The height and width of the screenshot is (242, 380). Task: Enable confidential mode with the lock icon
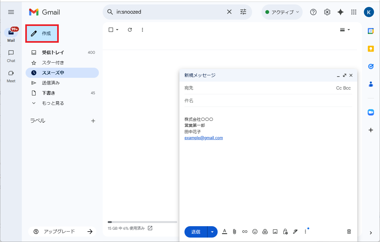click(285, 232)
